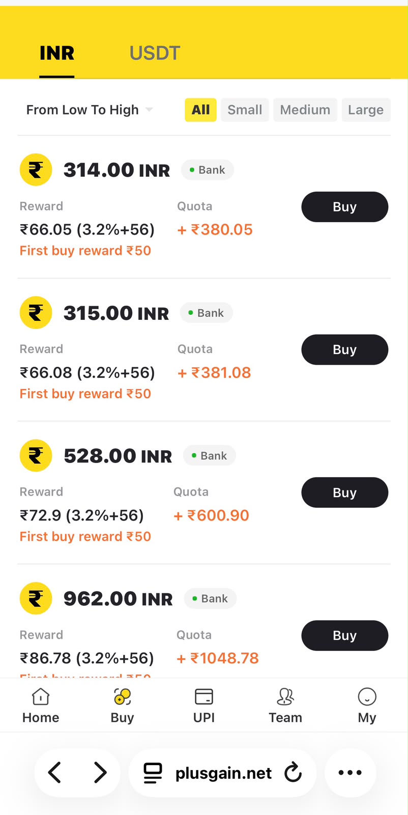Switch to the USDT tab
Viewport: 408px width, 815px height.
pos(155,53)
